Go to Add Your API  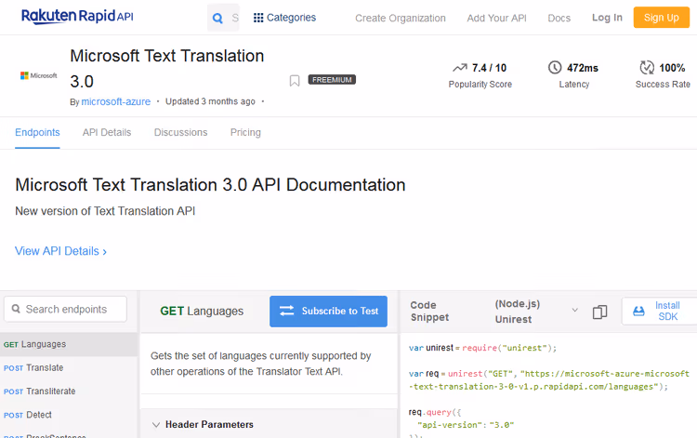(496, 19)
